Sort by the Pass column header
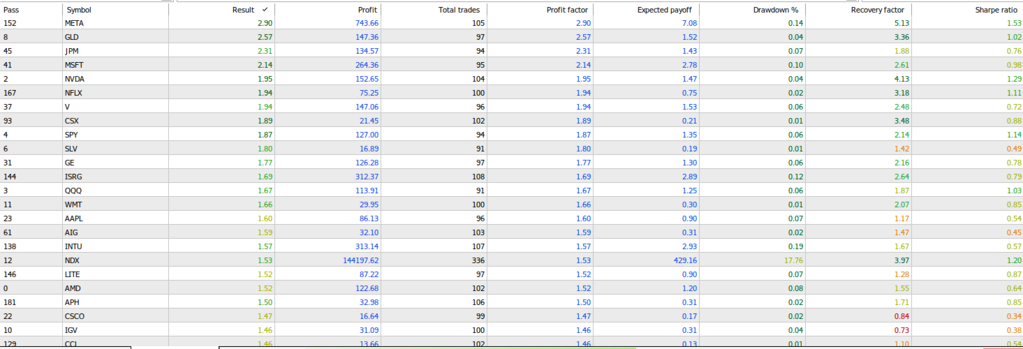 31,10
